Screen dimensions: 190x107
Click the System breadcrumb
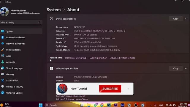point(54,10)
